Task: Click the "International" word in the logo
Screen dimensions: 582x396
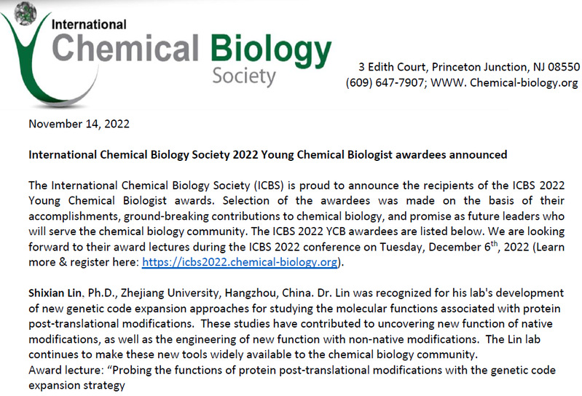Action: click(89, 24)
